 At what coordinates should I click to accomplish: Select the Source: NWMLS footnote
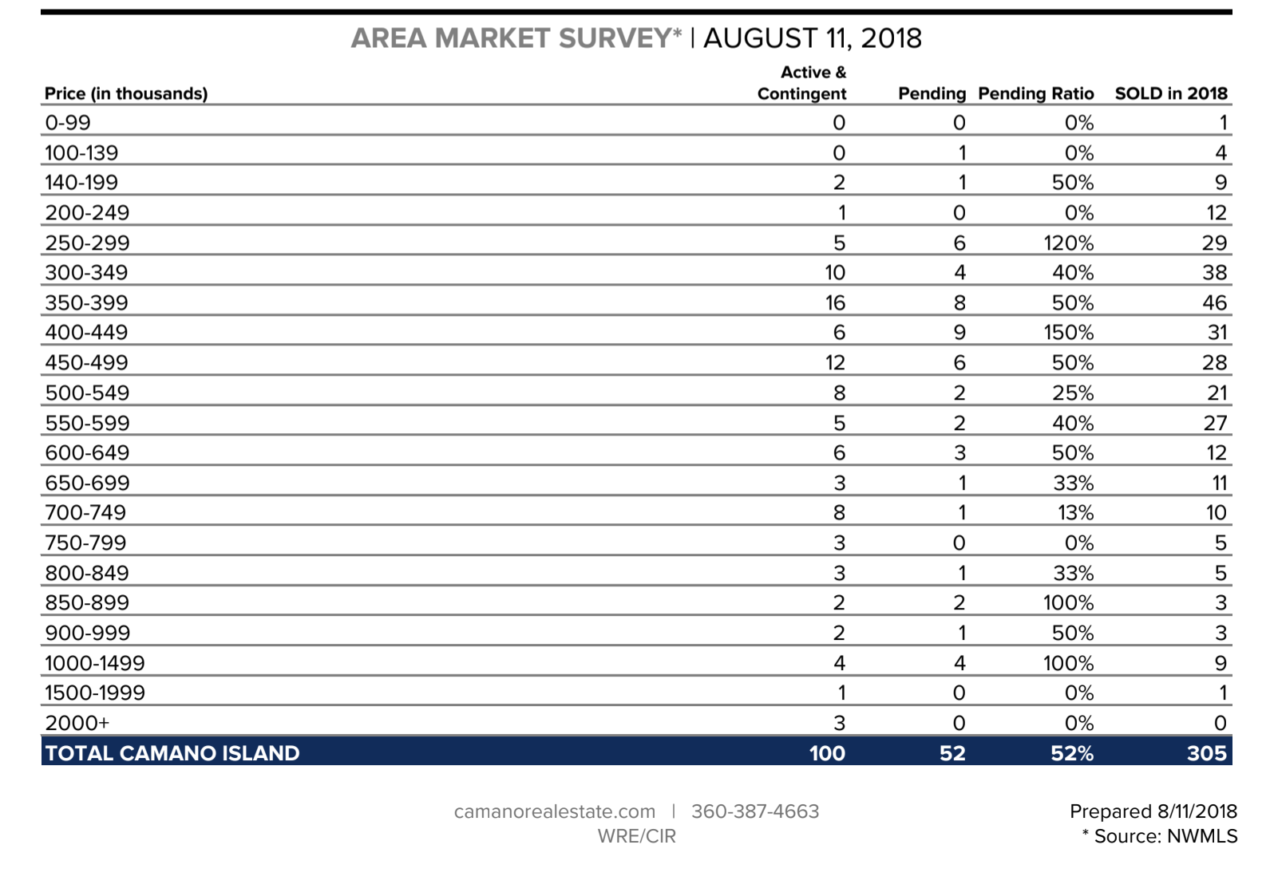(1165, 836)
